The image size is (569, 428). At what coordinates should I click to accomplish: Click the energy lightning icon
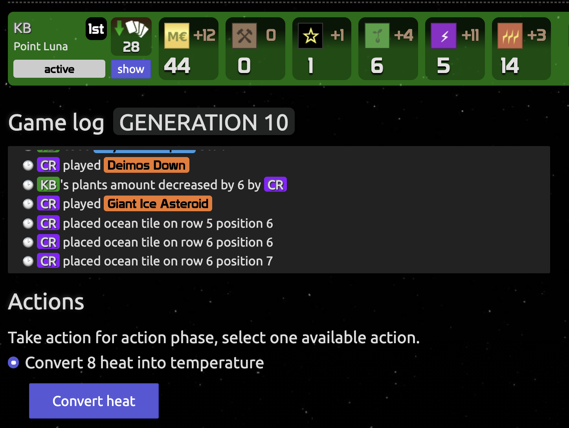tap(444, 36)
